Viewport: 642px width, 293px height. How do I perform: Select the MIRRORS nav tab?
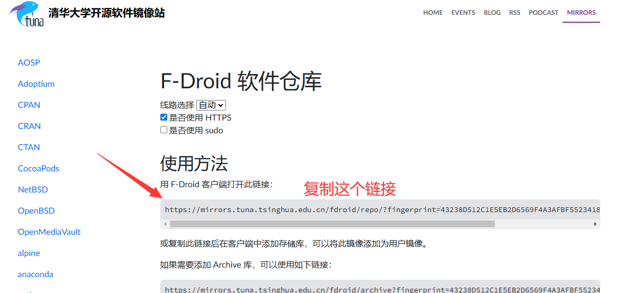(581, 13)
